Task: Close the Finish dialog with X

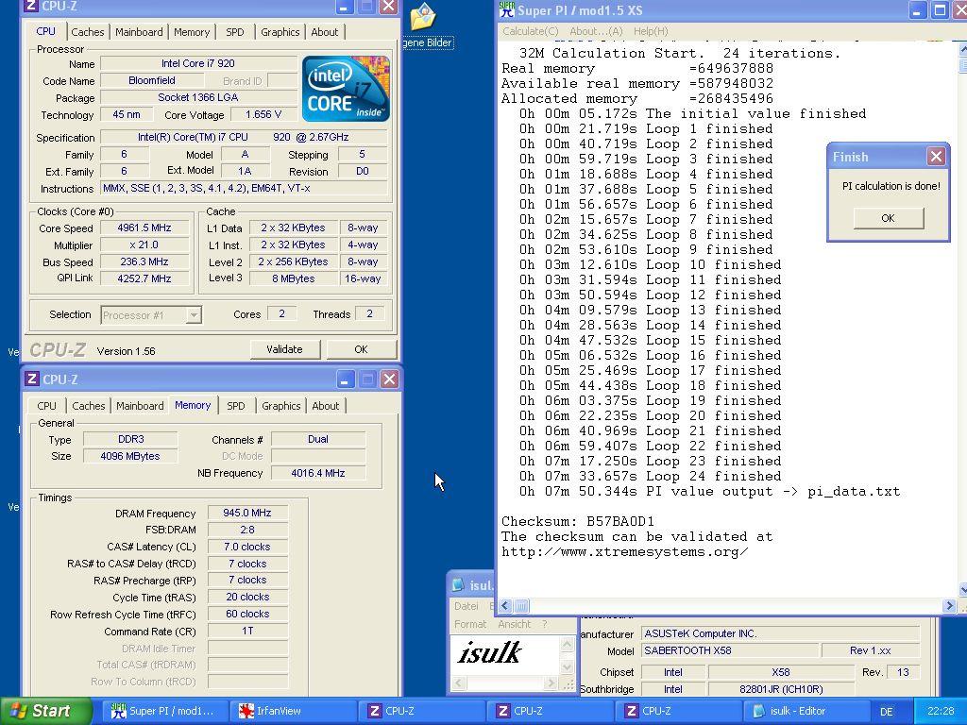Action: point(936,157)
